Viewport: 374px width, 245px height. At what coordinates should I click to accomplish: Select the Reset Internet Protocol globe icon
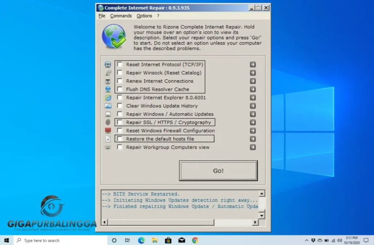[x=108, y=64]
